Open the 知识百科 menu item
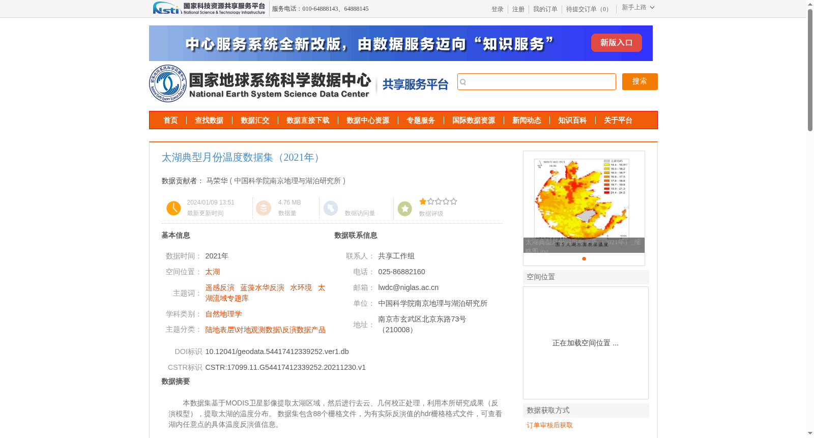This screenshot has width=814, height=438. pos(572,121)
